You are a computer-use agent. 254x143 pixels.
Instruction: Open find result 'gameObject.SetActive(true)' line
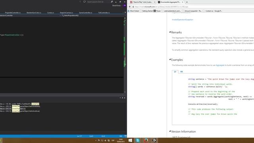pyautogui.click(x=20, y=111)
